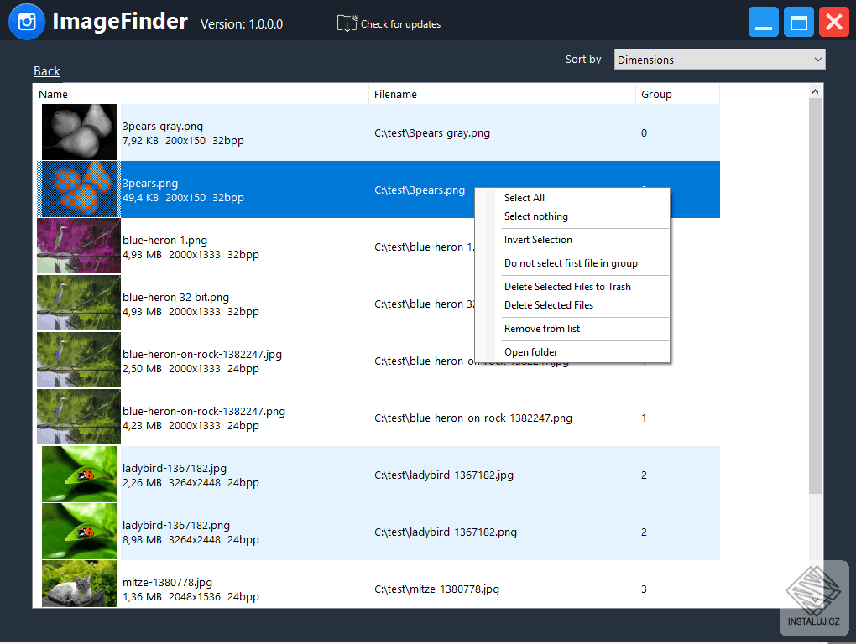The width and height of the screenshot is (856, 644).
Task: Click the Name column header
Action: [x=201, y=95]
